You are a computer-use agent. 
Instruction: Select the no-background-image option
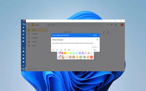(59, 57)
